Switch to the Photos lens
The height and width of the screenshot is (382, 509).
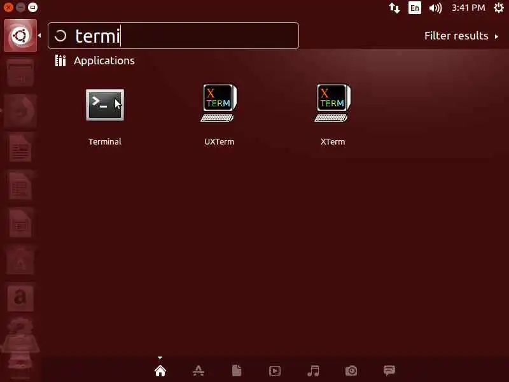(x=351, y=371)
